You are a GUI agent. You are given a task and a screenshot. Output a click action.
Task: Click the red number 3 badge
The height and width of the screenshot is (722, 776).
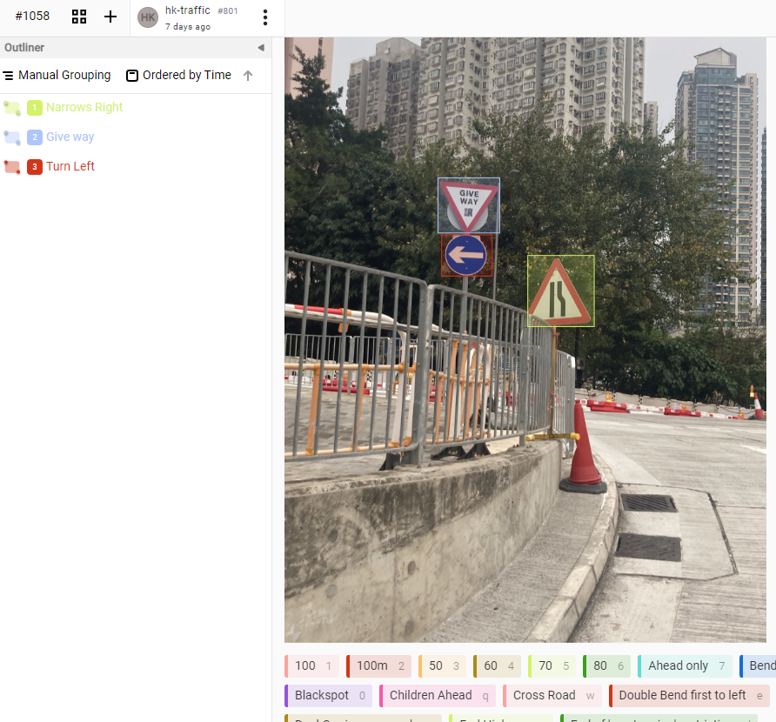click(x=35, y=167)
